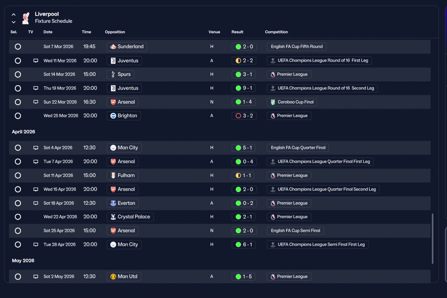The width and height of the screenshot is (447, 298).
Task: Sort fixtures by Date column header
Action: (48, 32)
